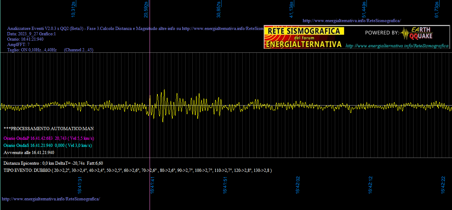Click the 16:42:22 bottom time label
Viewport: 452px width, 210px height.
(x=443, y=185)
